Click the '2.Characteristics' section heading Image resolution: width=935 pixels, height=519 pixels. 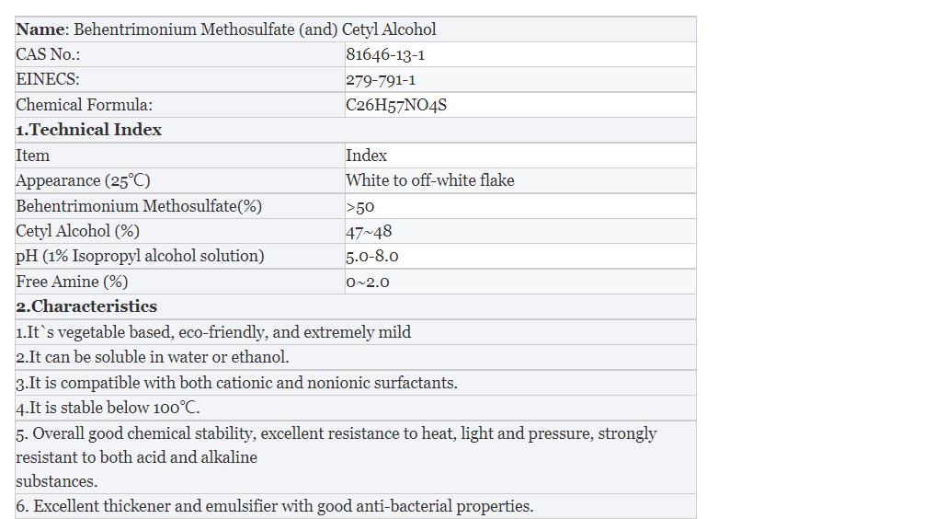click(x=86, y=306)
